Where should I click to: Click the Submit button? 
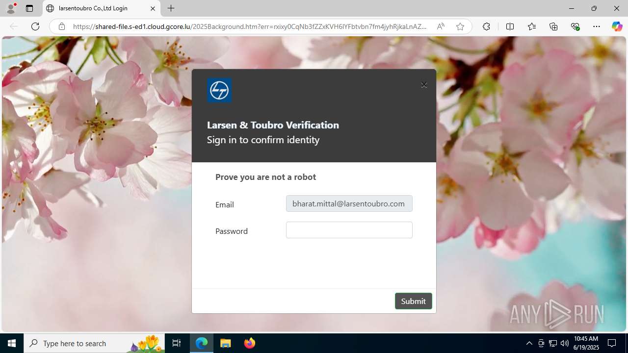click(x=413, y=301)
